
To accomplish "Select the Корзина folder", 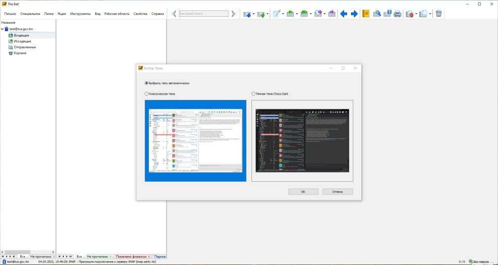I will [x=20, y=53].
